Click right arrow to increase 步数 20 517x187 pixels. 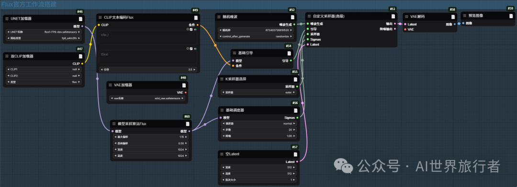coord(294,129)
